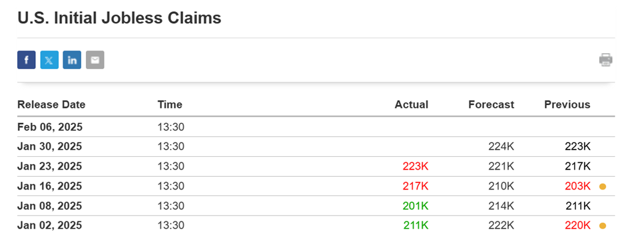626x242 pixels.
Task: Share on LinkedIn
Action: point(72,60)
